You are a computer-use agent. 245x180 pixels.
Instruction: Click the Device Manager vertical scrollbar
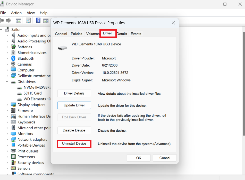[x=244, y=84]
